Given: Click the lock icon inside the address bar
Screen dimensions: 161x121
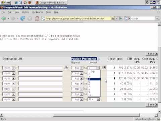Looking at the screenshot, I should 113,18.
